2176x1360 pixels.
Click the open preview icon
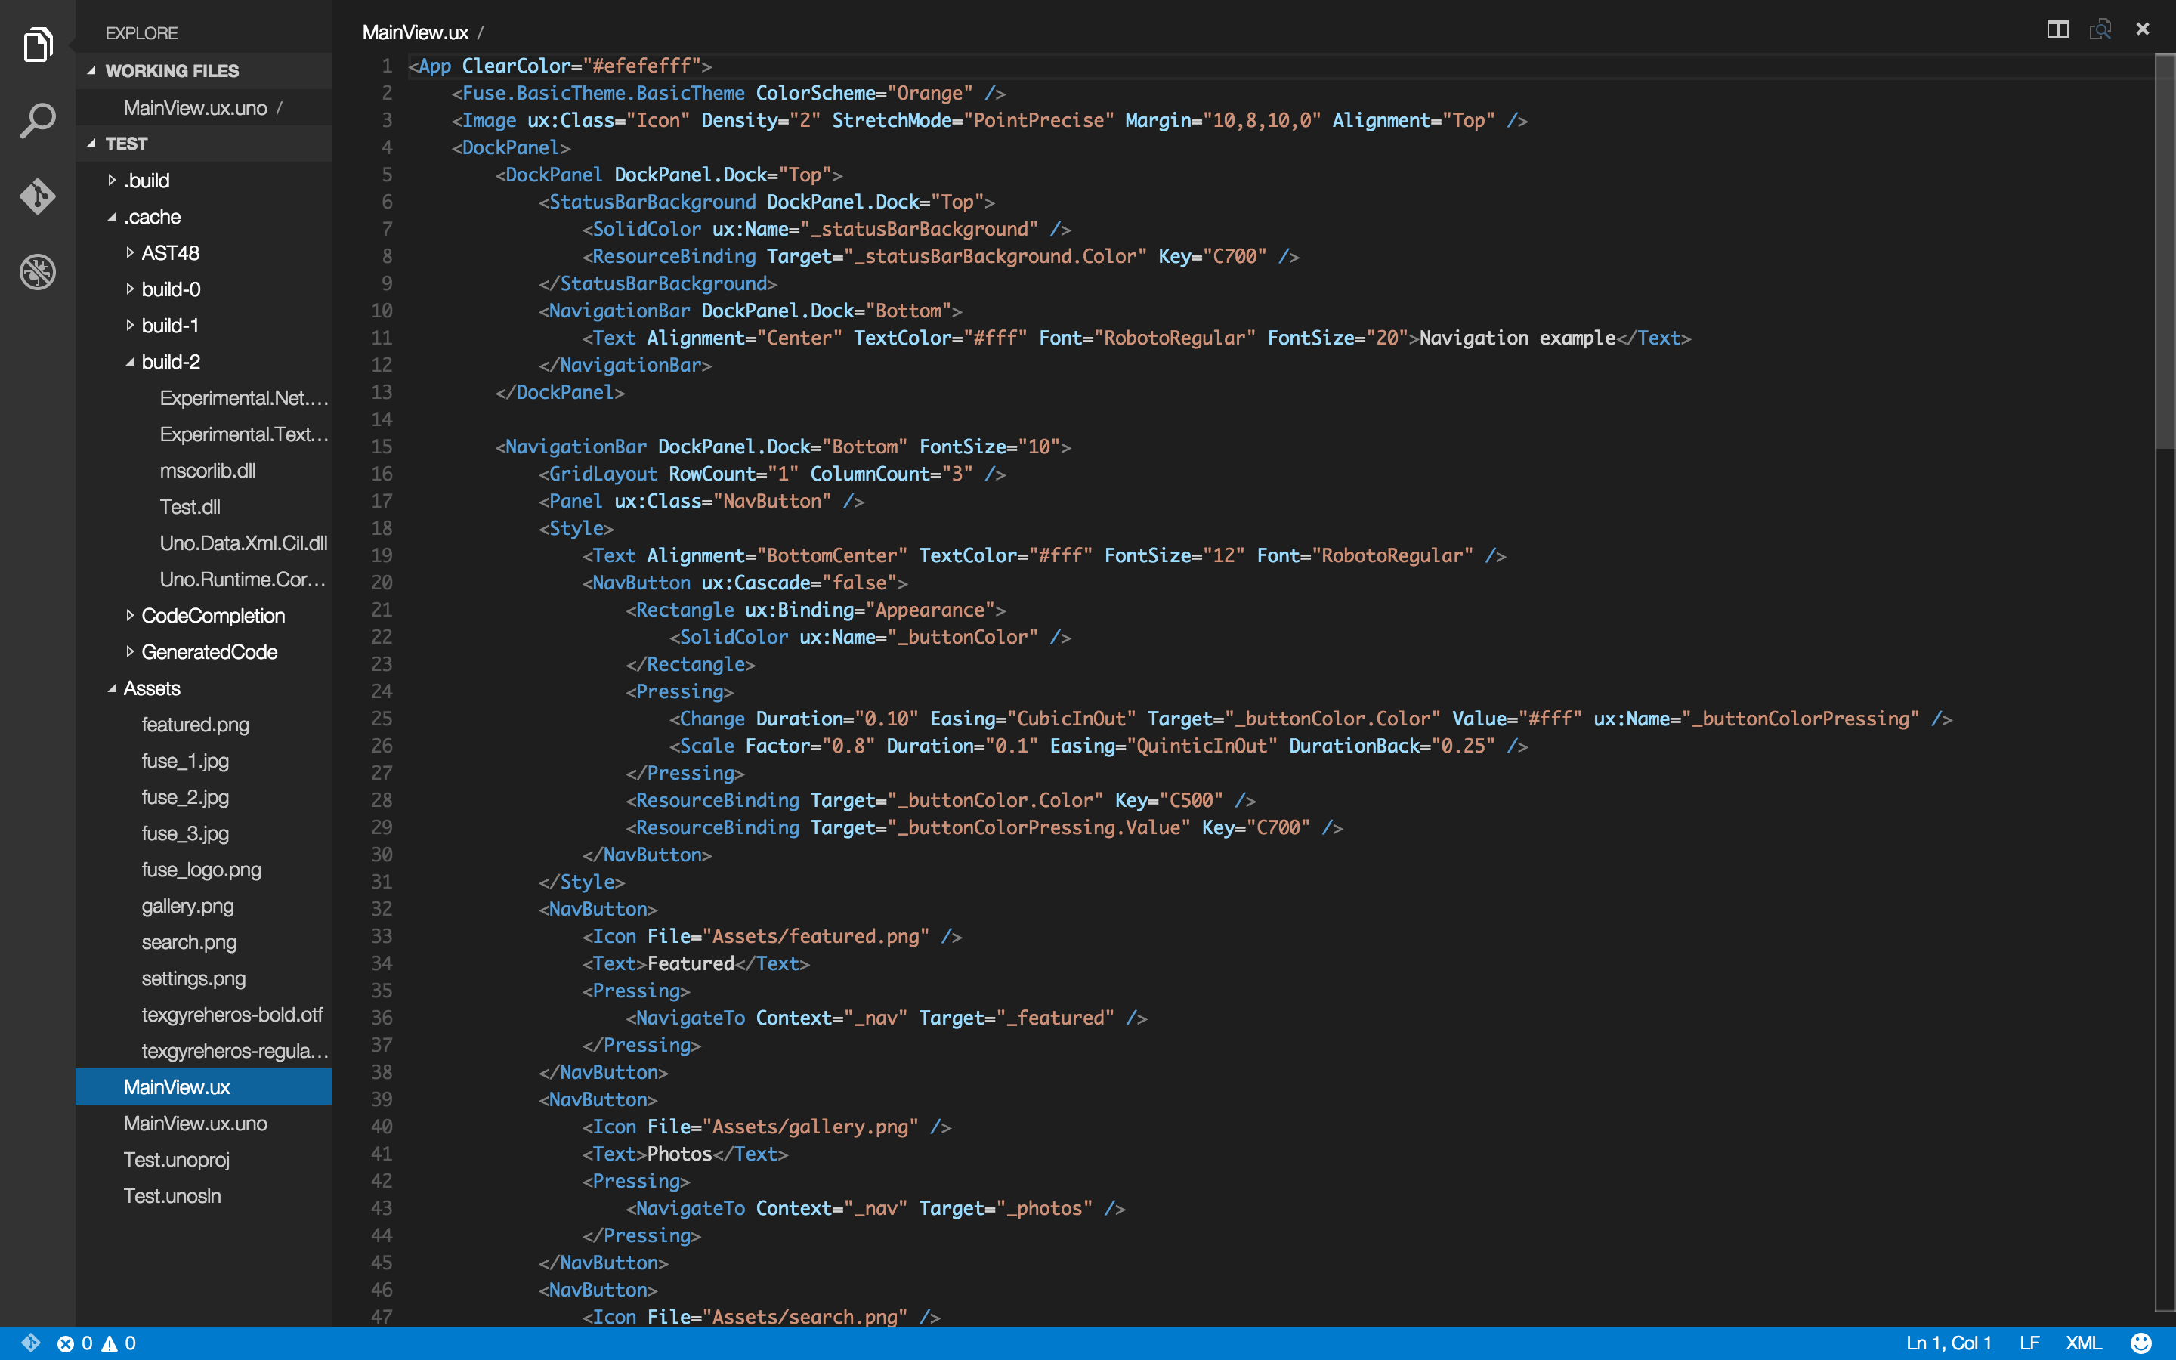(2100, 29)
